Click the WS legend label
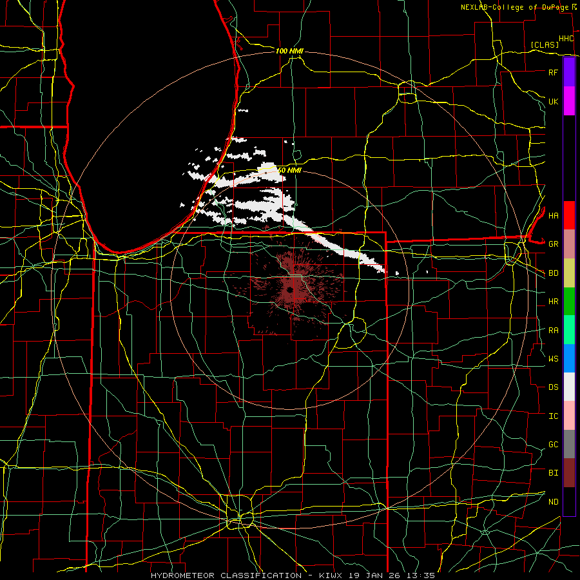Image resolution: width=580 pixels, height=580 pixels. (553, 358)
